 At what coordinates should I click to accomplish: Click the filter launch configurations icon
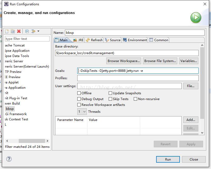tap(33, 31)
